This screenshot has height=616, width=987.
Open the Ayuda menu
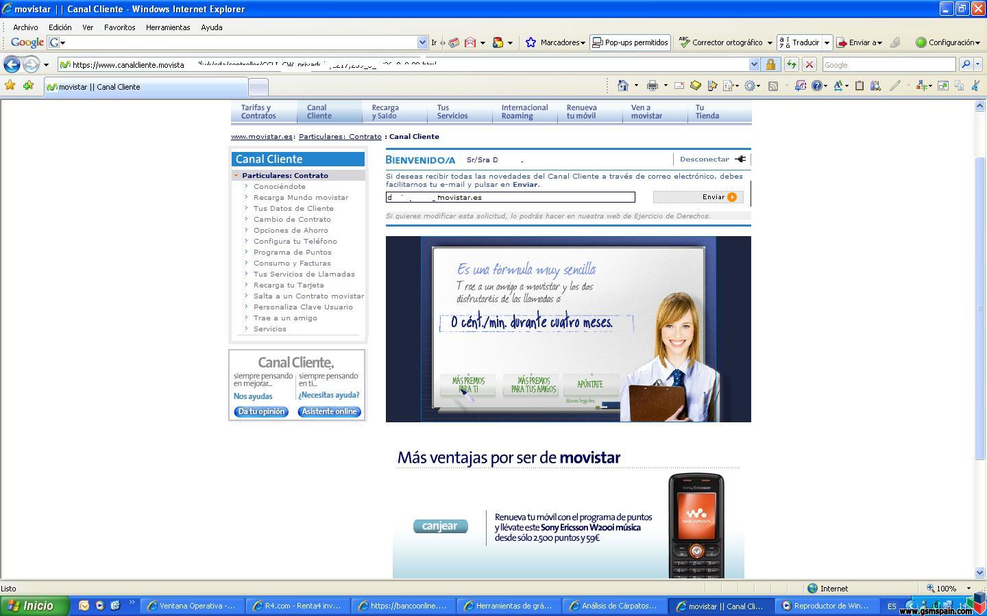point(212,27)
